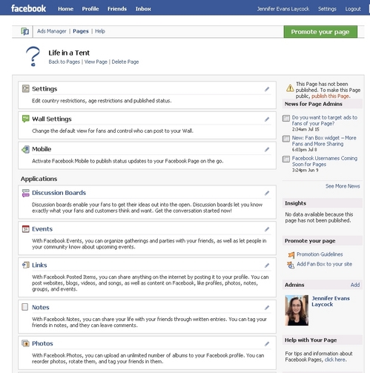Screen dimensions: 370x373
Task: Click the news icon beside Fan Box widget article
Action: click(x=286, y=139)
